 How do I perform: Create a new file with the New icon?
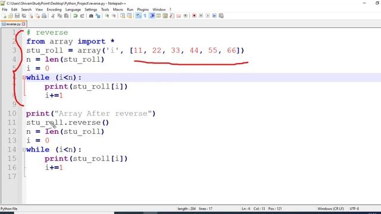(x=4, y=16)
